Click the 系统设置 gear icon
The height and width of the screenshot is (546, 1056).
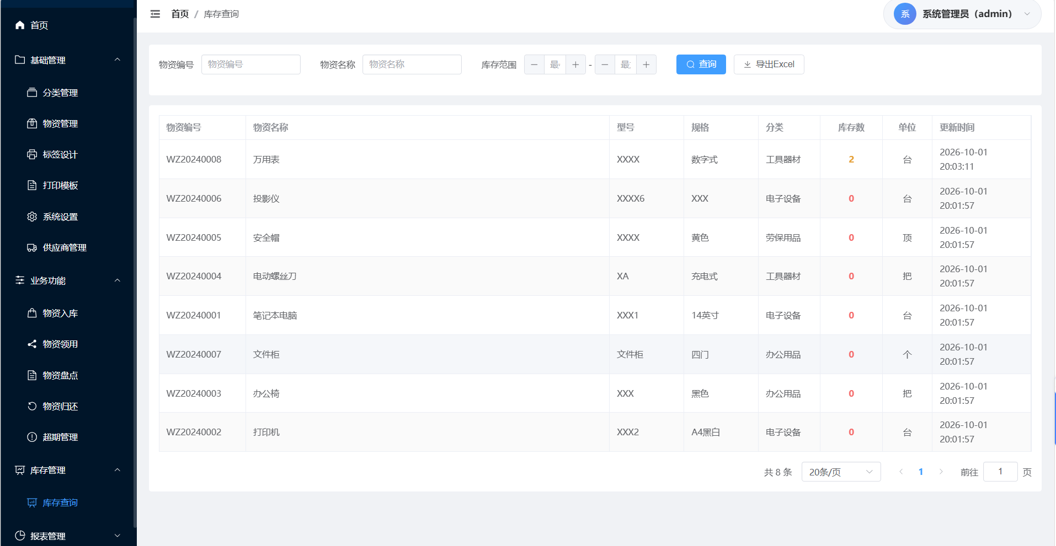32,217
